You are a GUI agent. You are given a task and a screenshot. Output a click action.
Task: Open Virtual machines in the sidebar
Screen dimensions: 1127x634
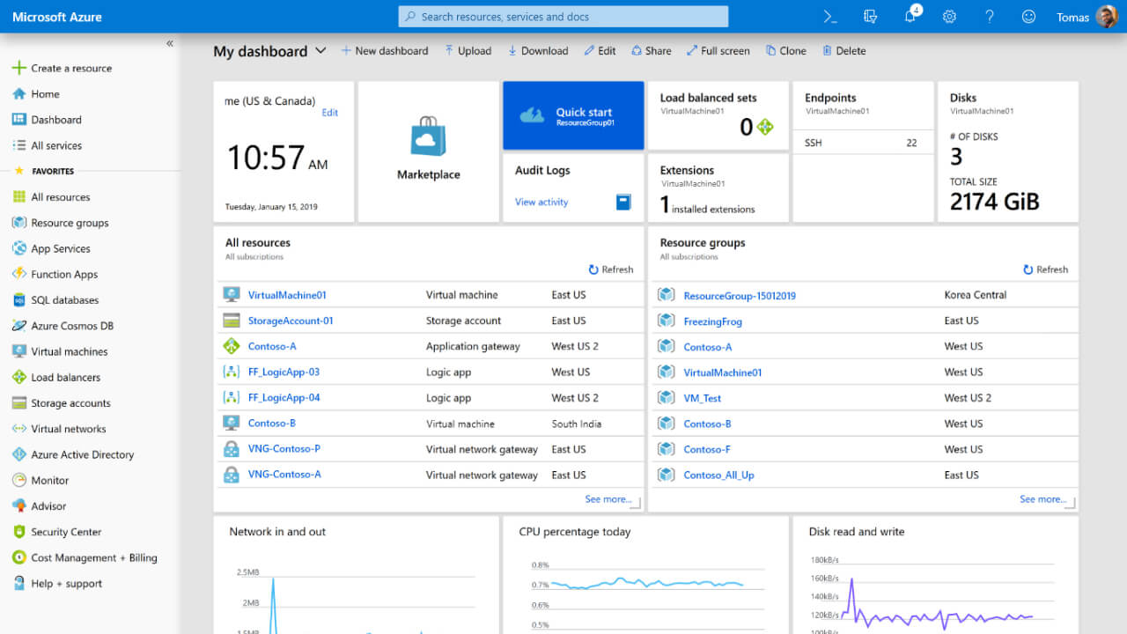click(x=69, y=351)
